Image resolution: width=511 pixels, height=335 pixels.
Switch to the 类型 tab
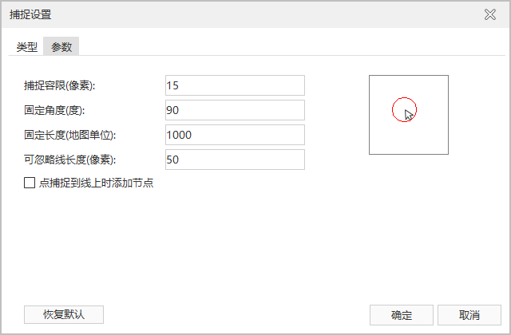pos(27,47)
